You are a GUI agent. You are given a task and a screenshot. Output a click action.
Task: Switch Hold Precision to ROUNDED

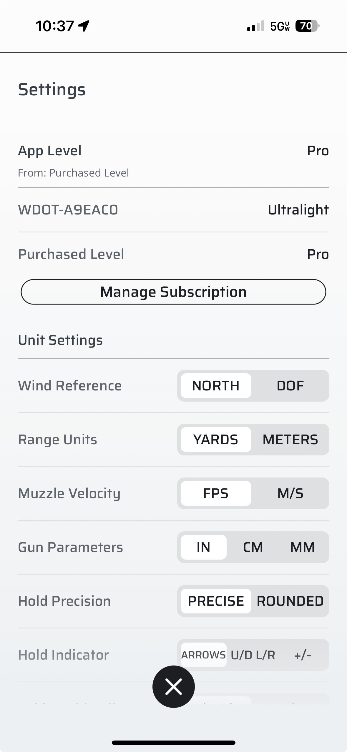point(290,601)
